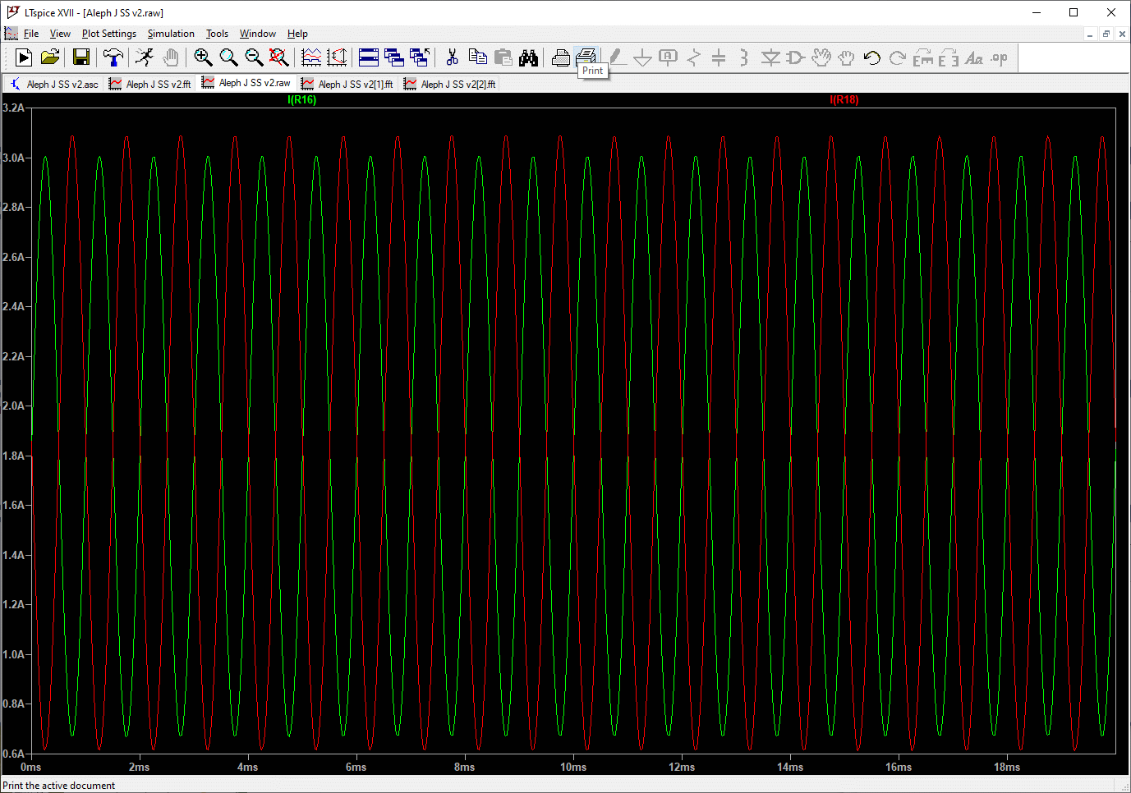Select the Capacitor component icon

(719, 57)
